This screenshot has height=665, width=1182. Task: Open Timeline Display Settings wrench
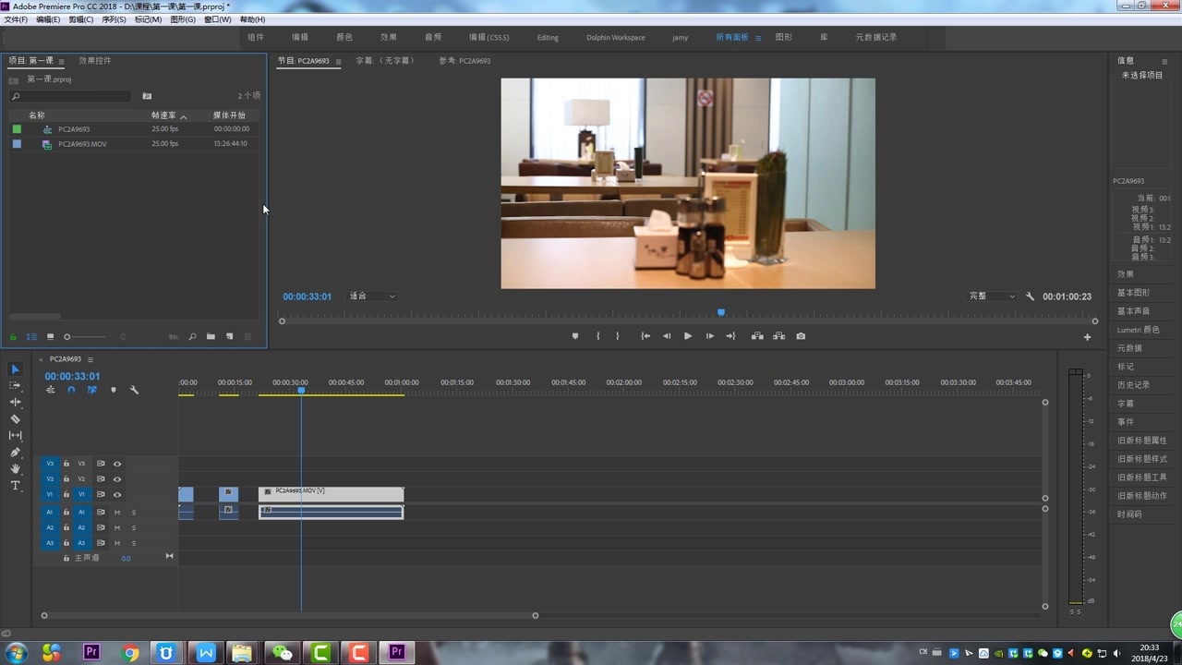click(x=134, y=390)
